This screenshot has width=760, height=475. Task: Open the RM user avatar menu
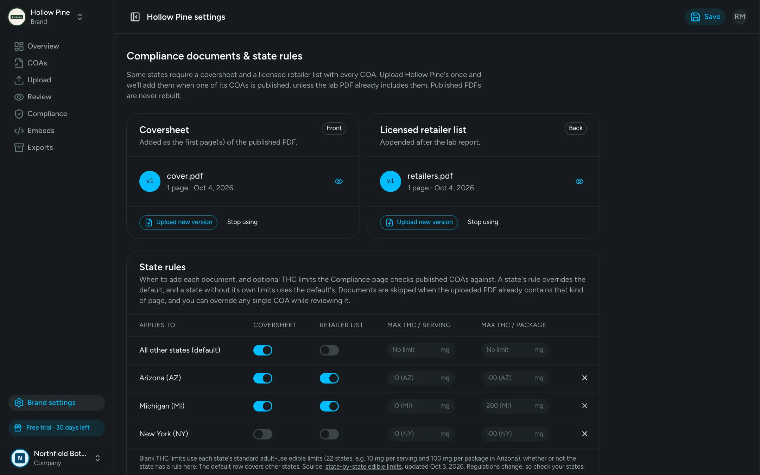pyautogui.click(x=740, y=17)
